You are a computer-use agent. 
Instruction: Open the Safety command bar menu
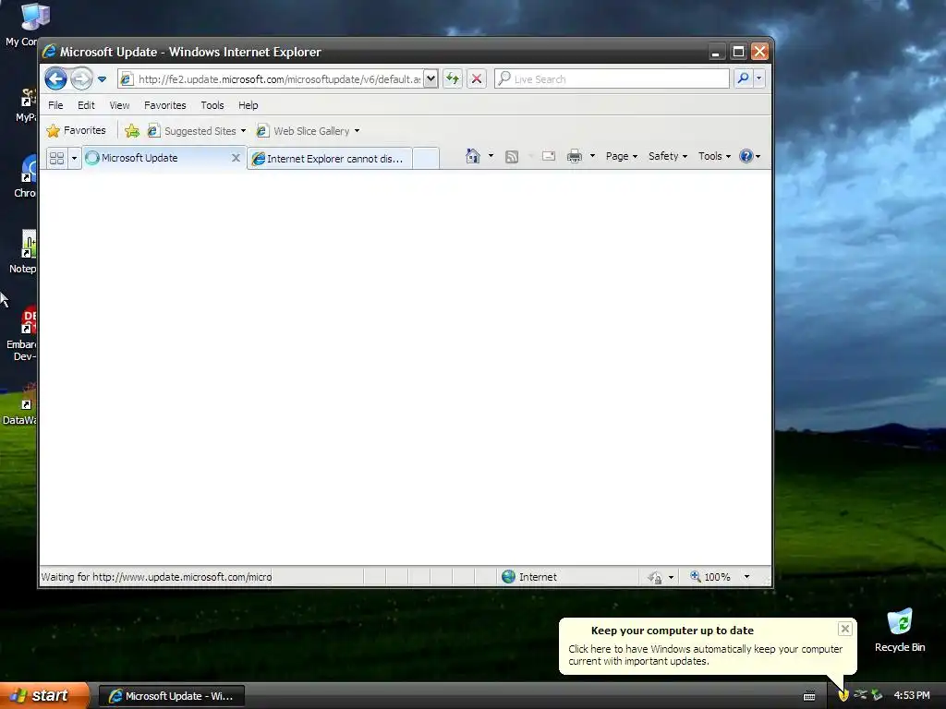(x=667, y=156)
